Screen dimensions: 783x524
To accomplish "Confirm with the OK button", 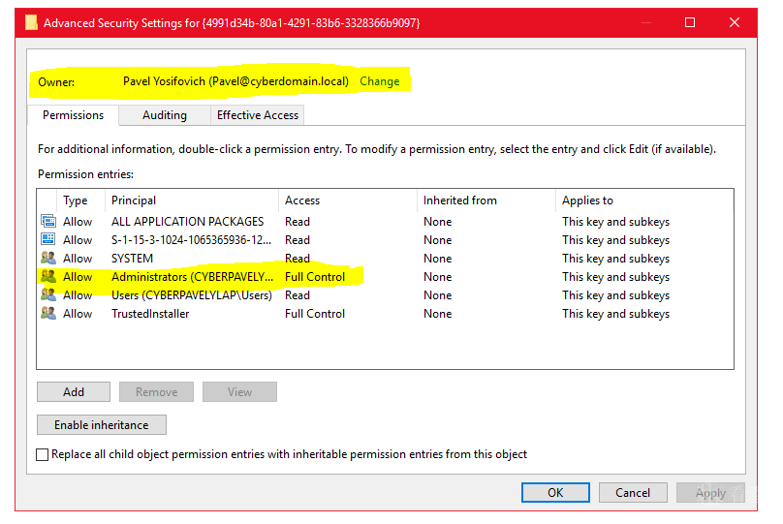I will coord(555,492).
